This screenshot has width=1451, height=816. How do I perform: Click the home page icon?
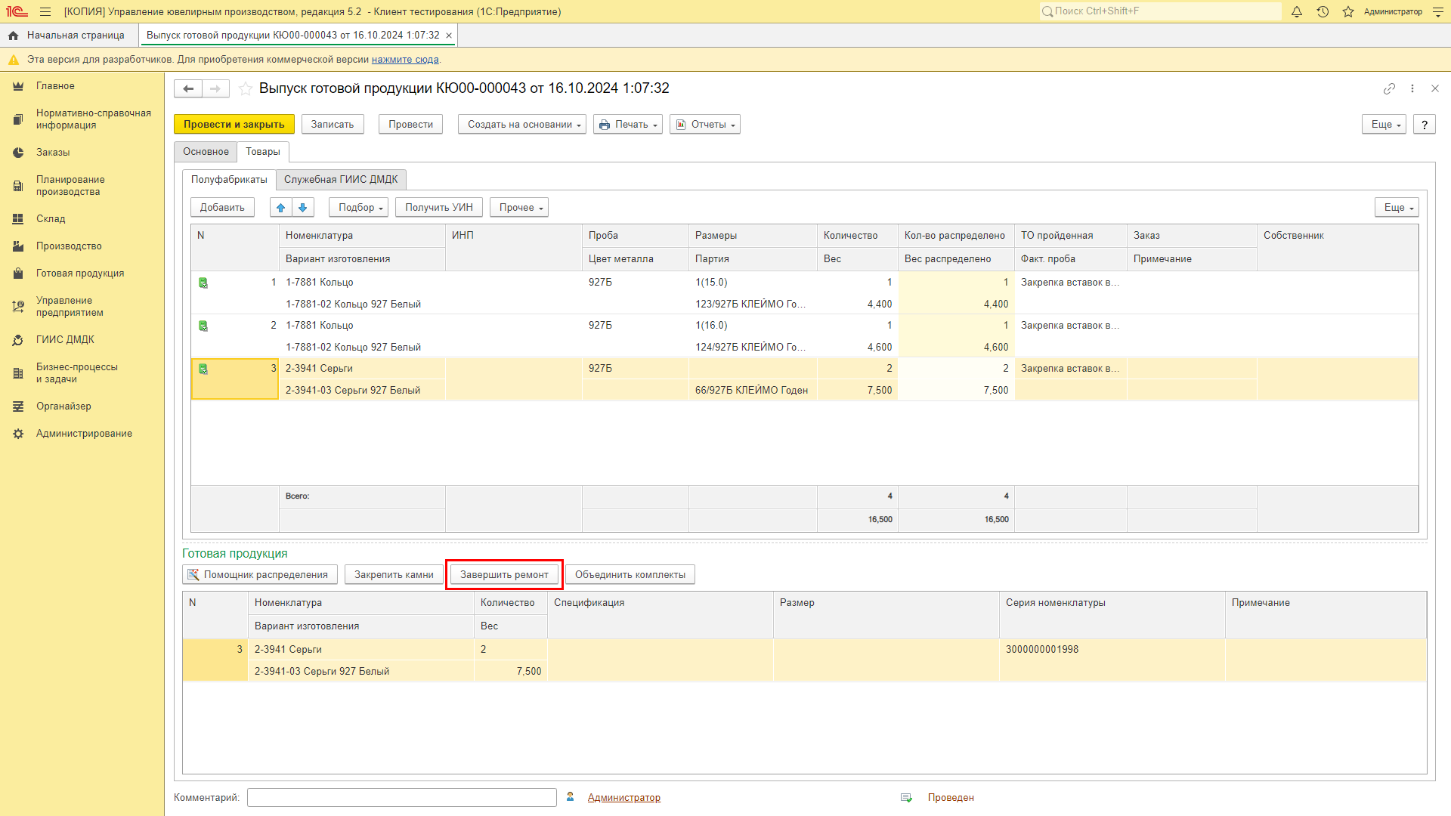(x=13, y=36)
